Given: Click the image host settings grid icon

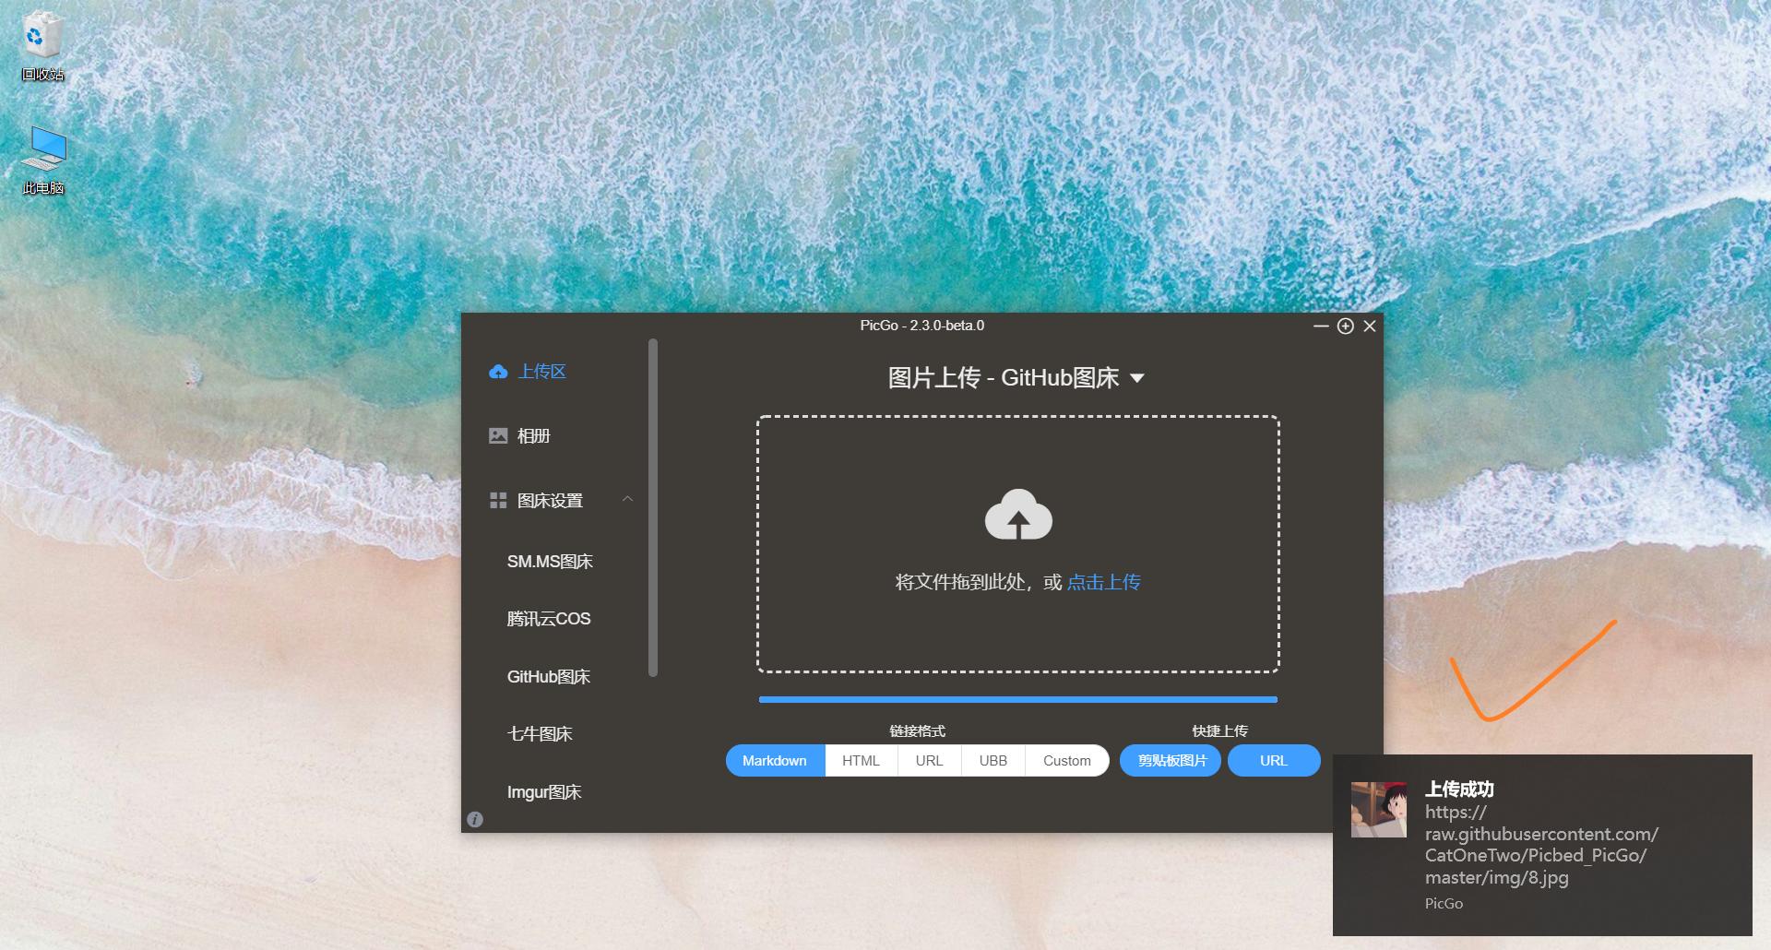Looking at the screenshot, I should (498, 500).
